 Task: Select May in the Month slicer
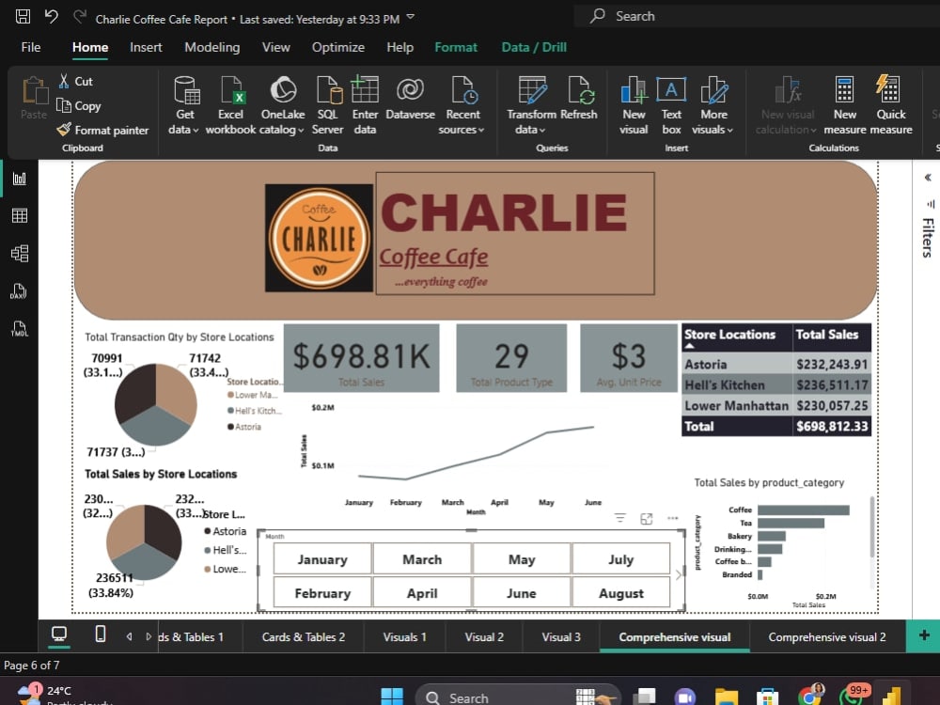(x=522, y=559)
